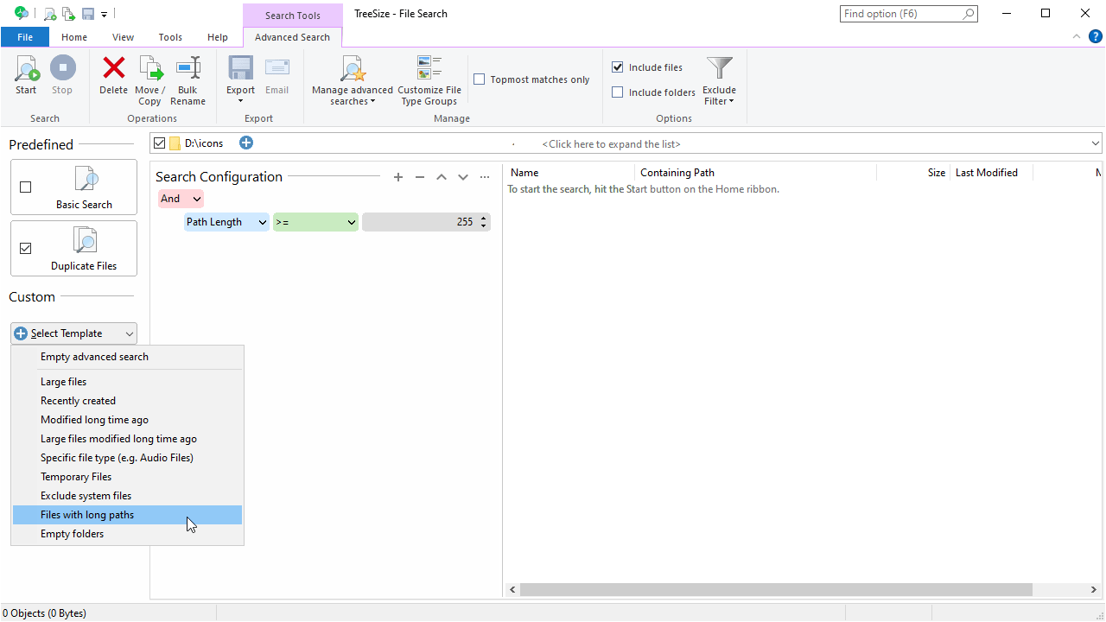Untick the Duplicate Files search checkbox
The width and height of the screenshot is (1106, 622).
coord(26,249)
